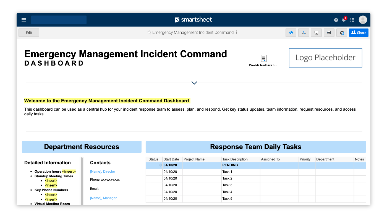Open the hamburger navigation menu
Image resolution: width=387 pixels, height=218 pixels.
[24, 20]
